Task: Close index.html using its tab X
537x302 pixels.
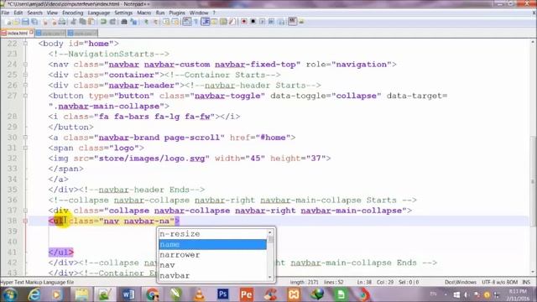Action: (32, 32)
